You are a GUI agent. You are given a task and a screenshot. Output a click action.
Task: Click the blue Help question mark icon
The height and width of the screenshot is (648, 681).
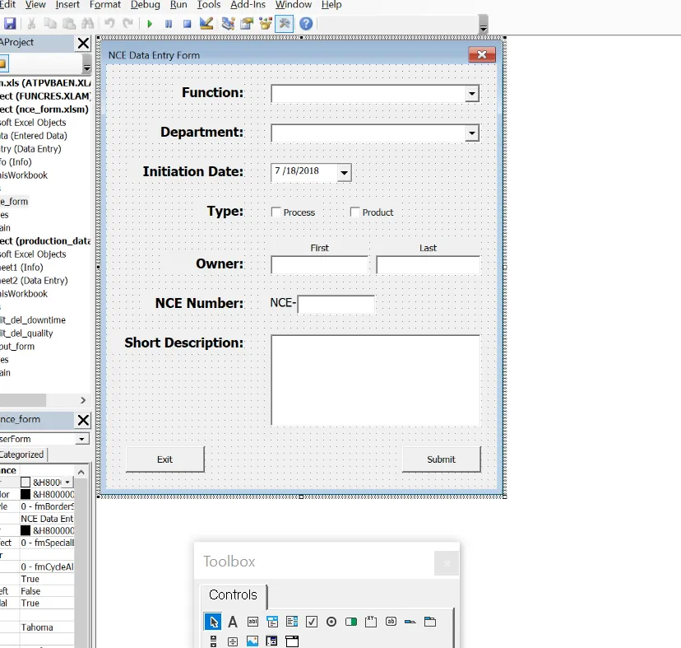point(306,24)
